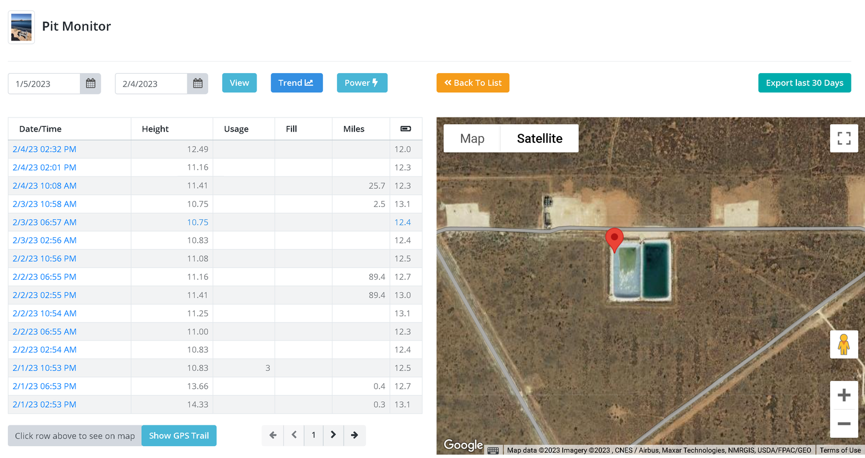This screenshot has height=458, width=865.
Task: Click the Pit Monitor thumbnail image
Action: (21, 27)
